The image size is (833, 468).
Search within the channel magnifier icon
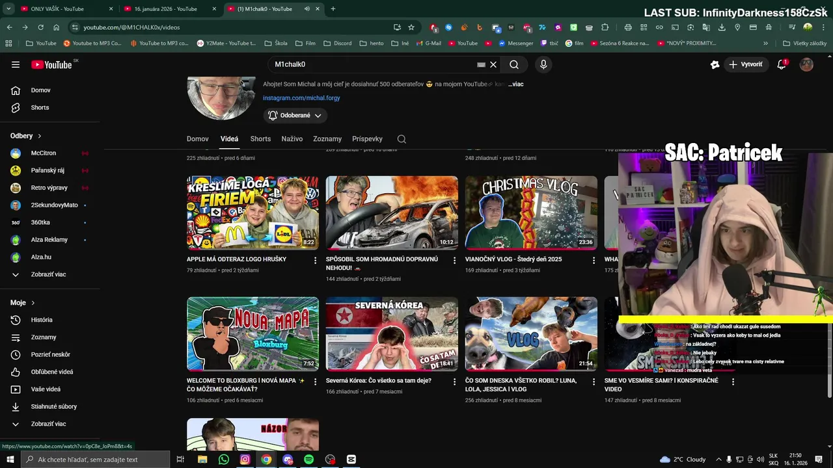pos(402,139)
